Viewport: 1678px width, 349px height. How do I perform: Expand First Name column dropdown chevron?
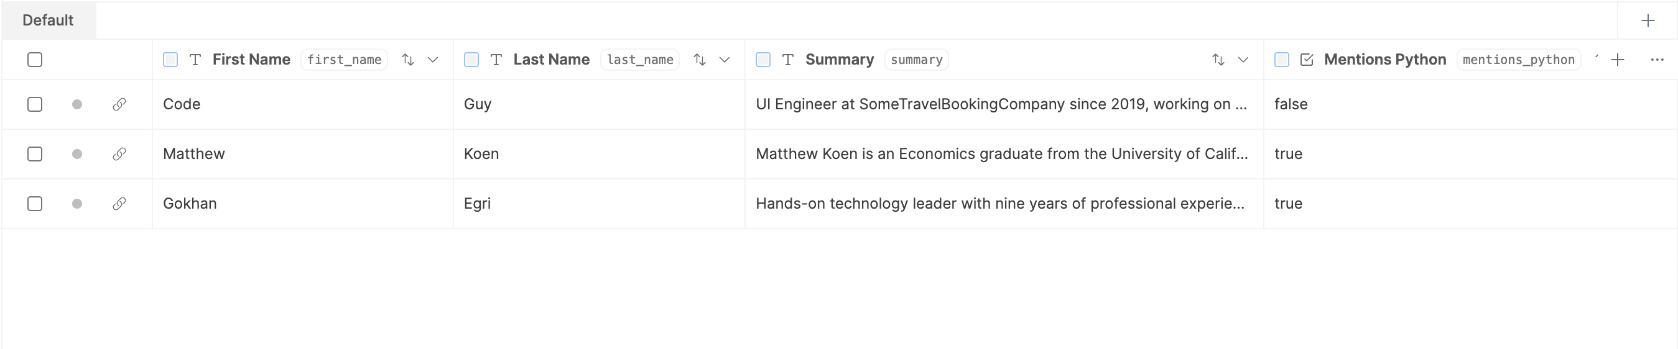[x=432, y=60]
